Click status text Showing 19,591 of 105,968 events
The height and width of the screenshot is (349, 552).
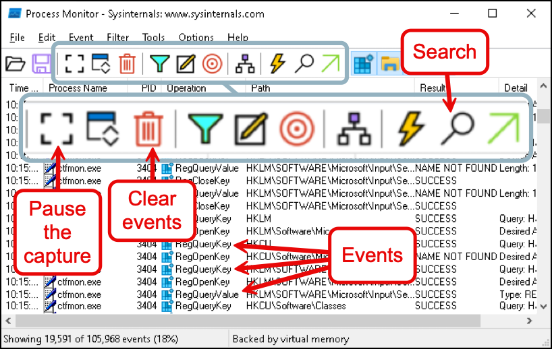[x=91, y=339]
